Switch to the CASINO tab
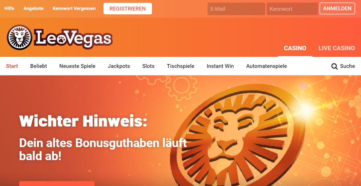Viewport: 361px width, 186px height. click(295, 48)
